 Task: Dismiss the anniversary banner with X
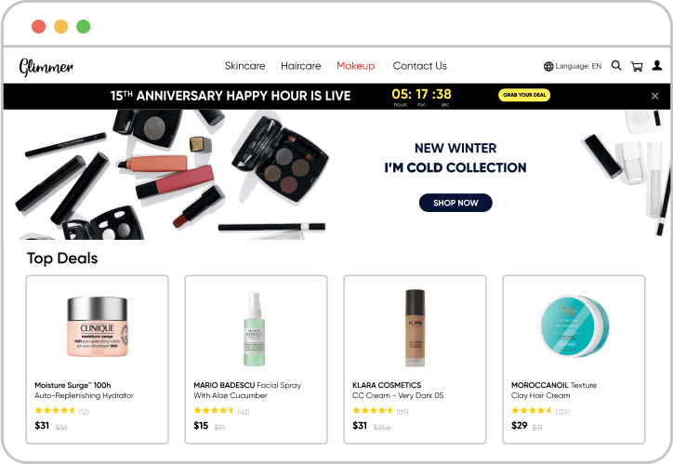pyautogui.click(x=655, y=96)
